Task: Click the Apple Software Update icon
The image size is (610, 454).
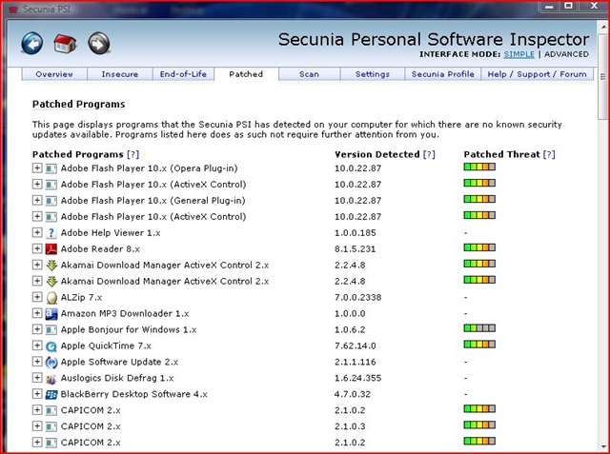Action: pos(51,362)
